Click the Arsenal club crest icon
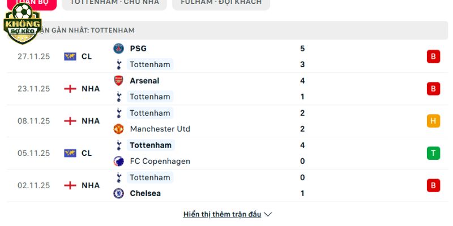453x226 pixels. pyautogui.click(x=118, y=81)
